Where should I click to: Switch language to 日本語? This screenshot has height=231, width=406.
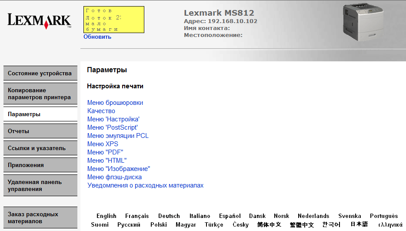[x=359, y=224]
